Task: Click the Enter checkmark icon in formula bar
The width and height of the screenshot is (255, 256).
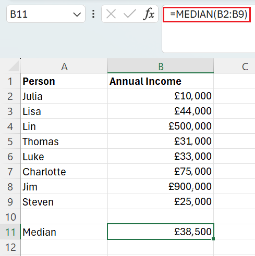Action: [129, 14]
